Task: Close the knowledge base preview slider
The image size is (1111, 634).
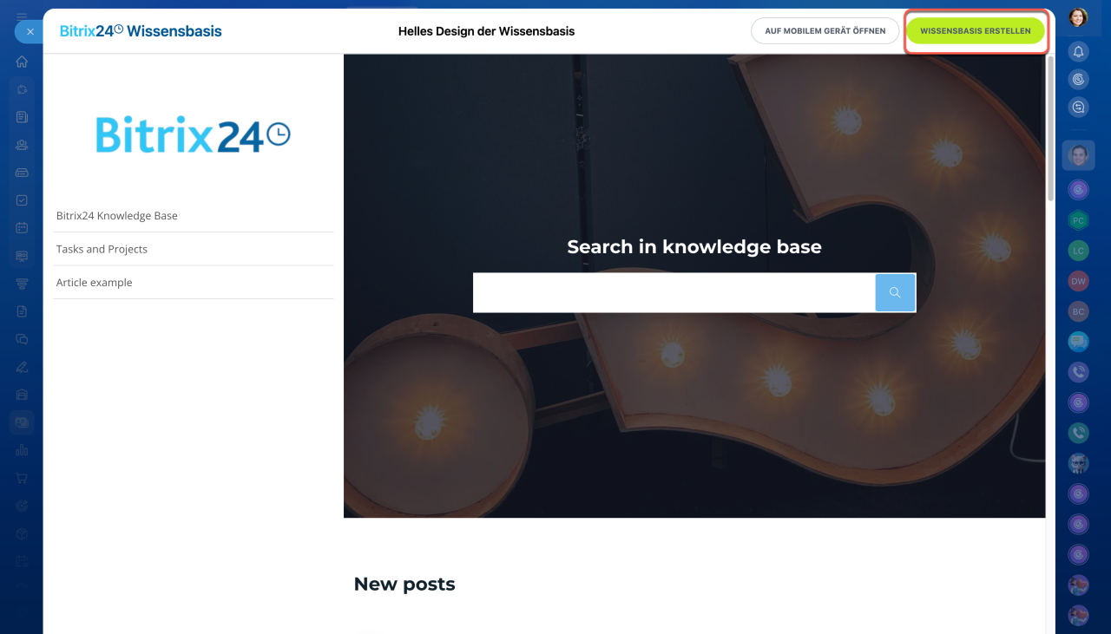Action: (29, 32)
